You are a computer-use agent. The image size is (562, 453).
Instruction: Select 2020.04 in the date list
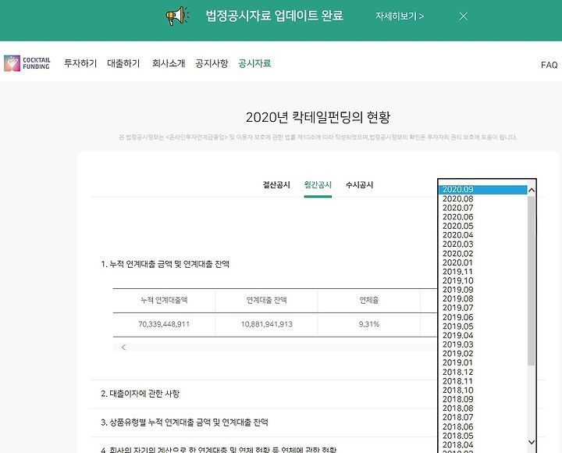pos(483,235)
